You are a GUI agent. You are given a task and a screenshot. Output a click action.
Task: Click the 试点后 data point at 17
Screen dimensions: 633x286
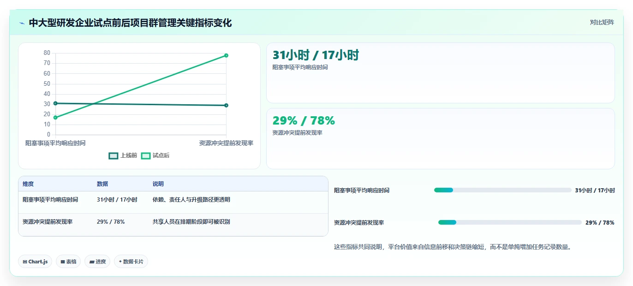pos(55,118)
